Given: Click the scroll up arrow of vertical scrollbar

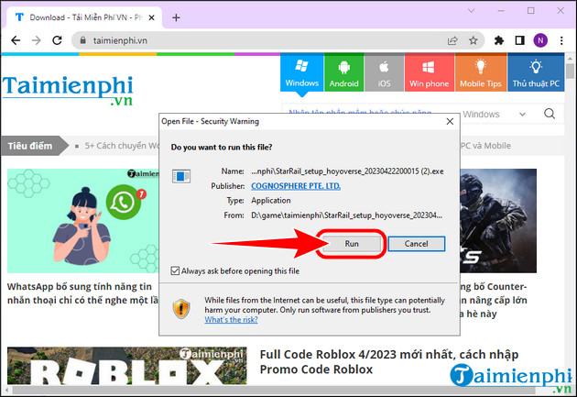Looking at the screenshot, I should pos(571,58).
